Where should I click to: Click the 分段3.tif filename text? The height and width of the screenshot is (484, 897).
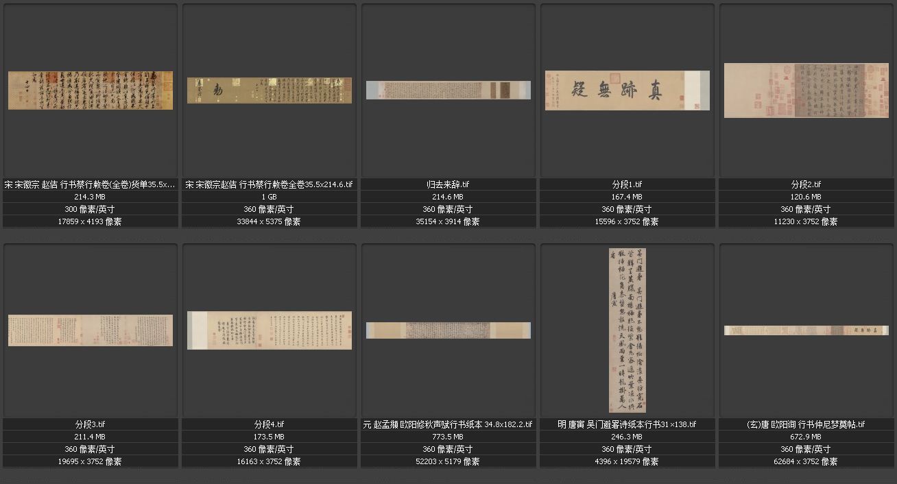coord(91,424)
